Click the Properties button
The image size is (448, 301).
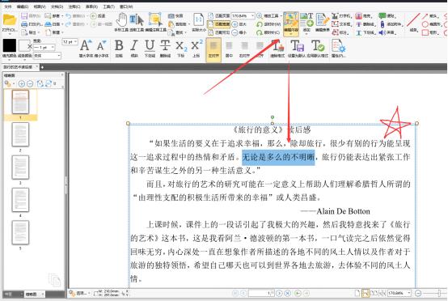(339, 48)
